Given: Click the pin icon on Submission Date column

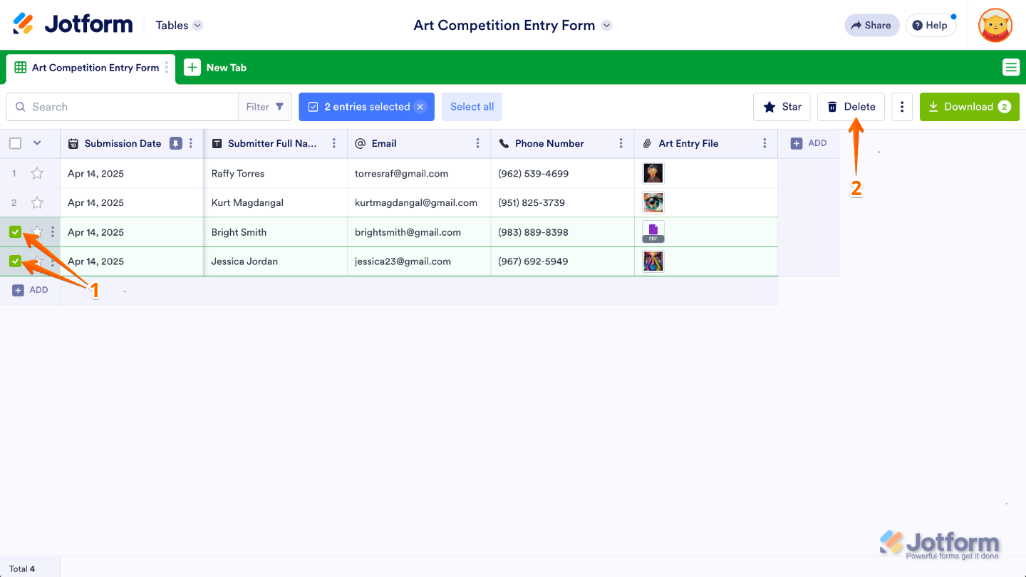Looking at the screenshot, I should [x=175, y=143].
